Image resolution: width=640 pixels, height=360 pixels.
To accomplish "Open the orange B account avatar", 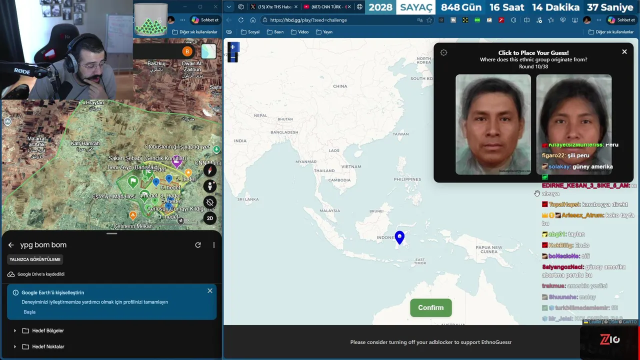I will point(187,51).
